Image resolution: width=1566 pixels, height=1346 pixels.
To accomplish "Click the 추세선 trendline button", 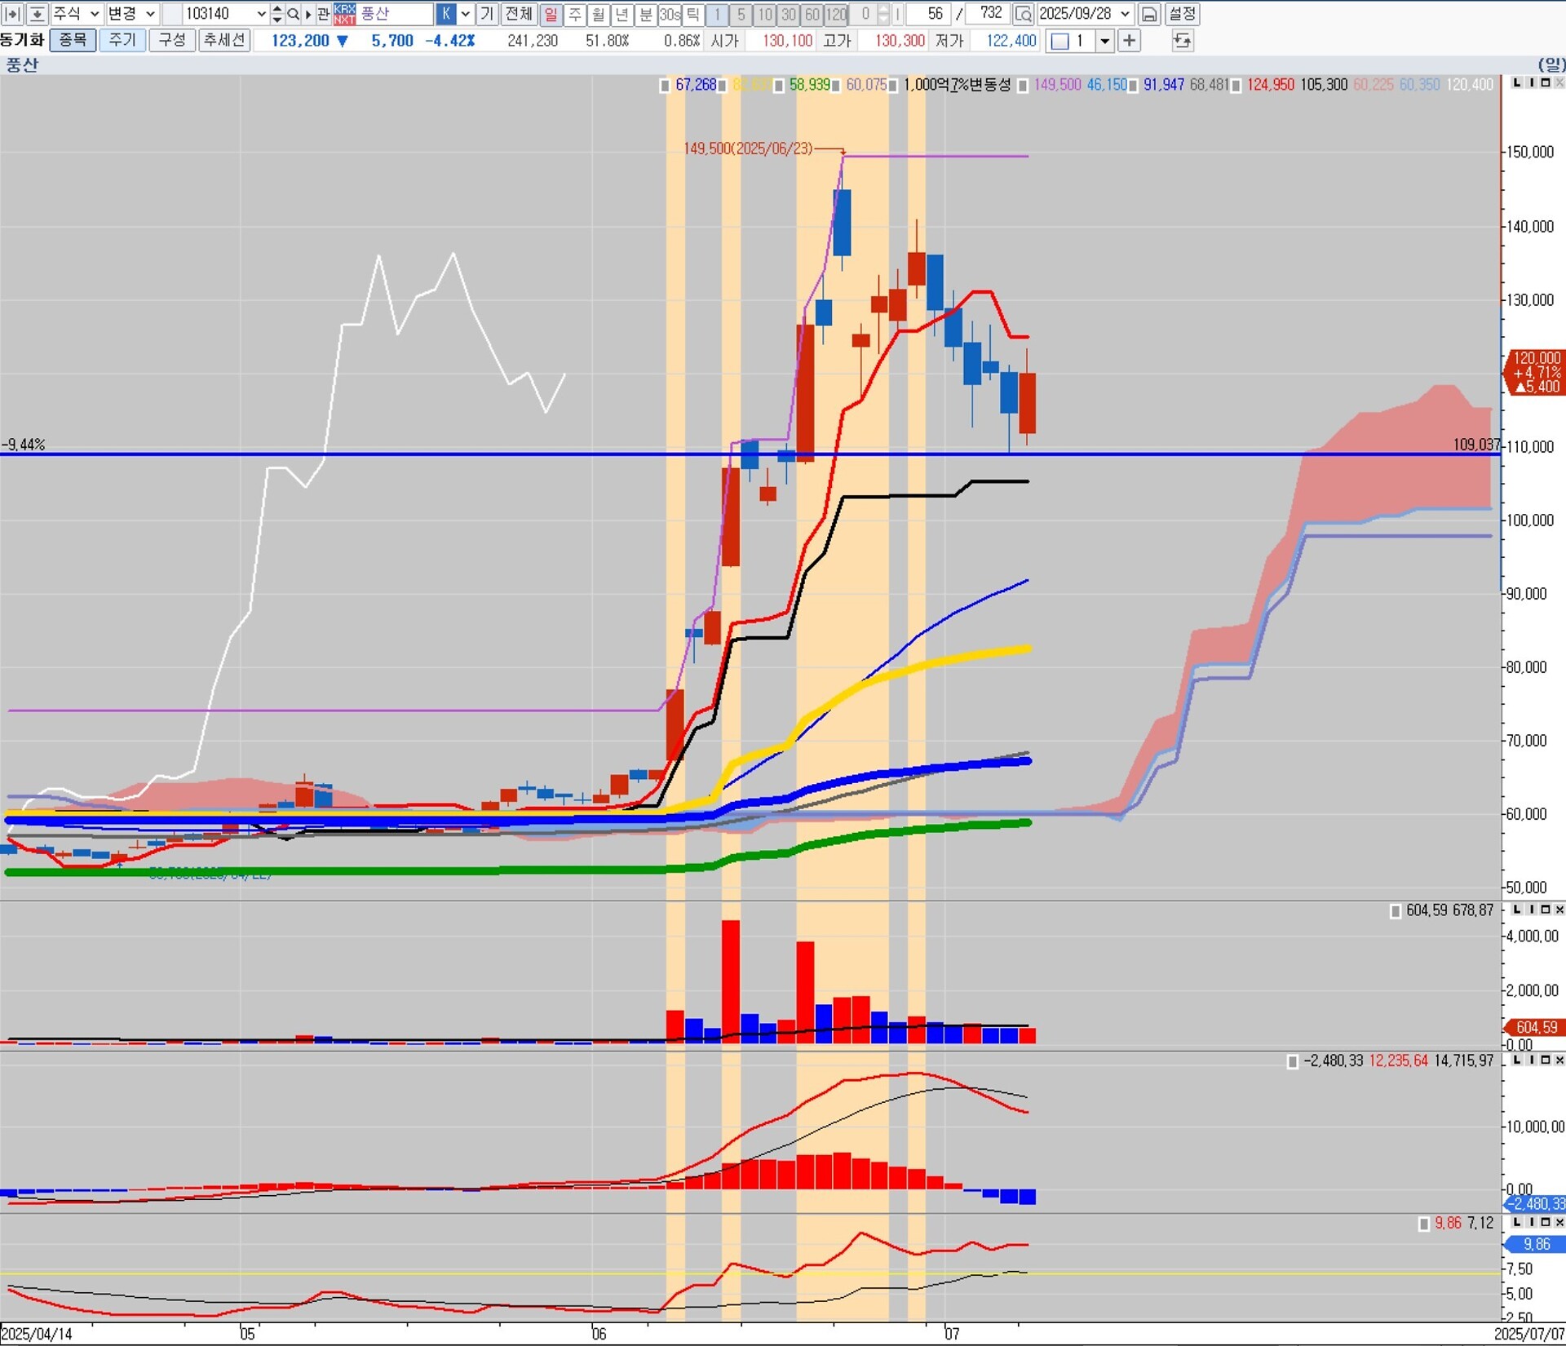I will [223, 40].
